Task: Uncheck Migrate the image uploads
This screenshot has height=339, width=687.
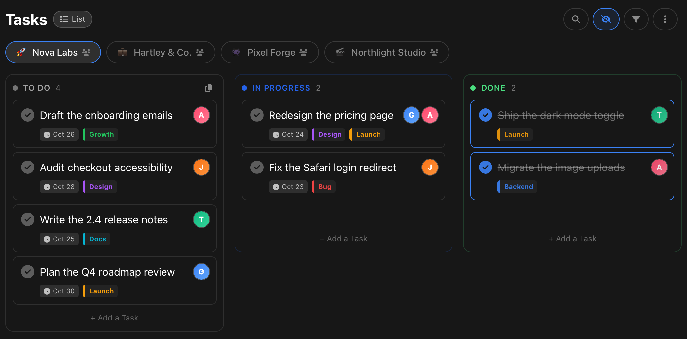Action: pos(486,167)
